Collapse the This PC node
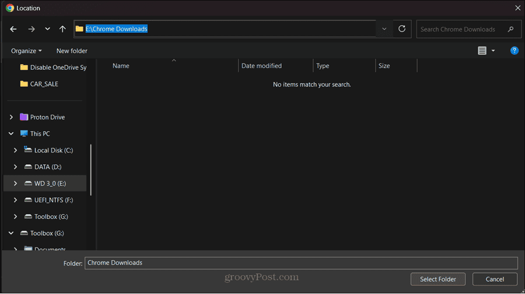The height and width of the screenshot is (294, 525). [x=11, y=134]
